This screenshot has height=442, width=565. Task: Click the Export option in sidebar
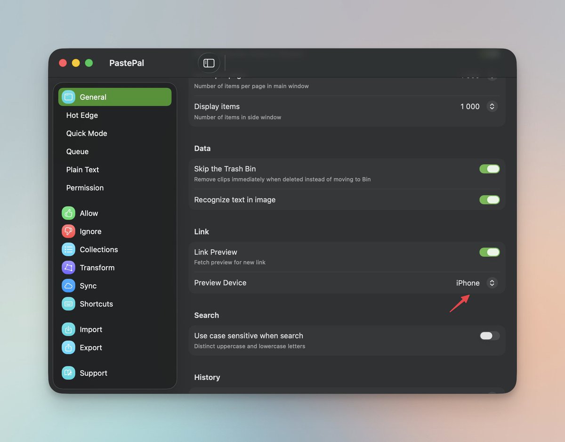tap(68, 347)
